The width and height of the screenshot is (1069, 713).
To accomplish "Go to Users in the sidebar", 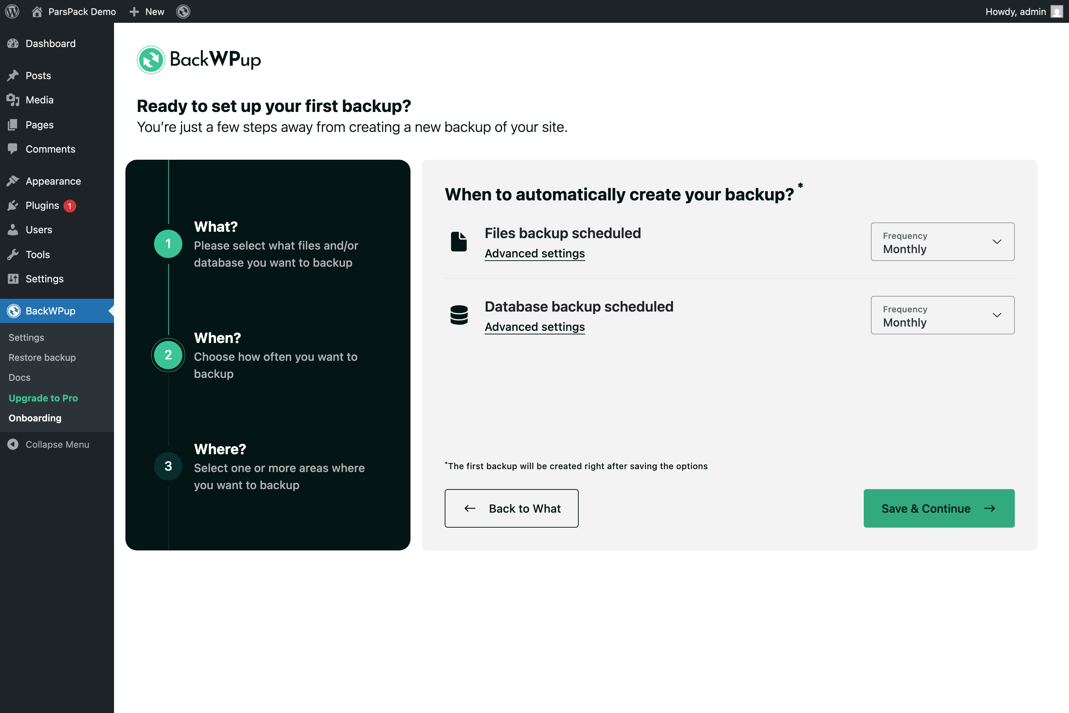I will 38,230.
